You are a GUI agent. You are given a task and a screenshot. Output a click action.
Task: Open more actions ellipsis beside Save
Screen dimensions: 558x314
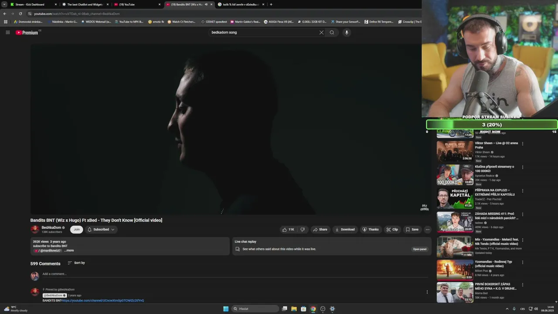click(428, 229)
